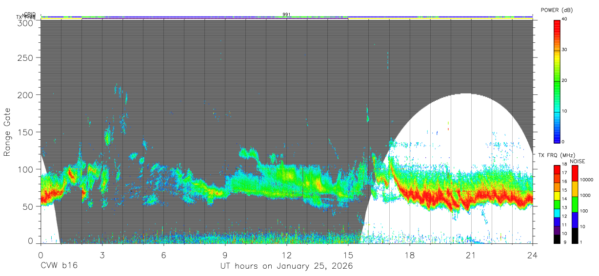
Task: Click the '24' UT hour tick label
Action: point(533,255)
